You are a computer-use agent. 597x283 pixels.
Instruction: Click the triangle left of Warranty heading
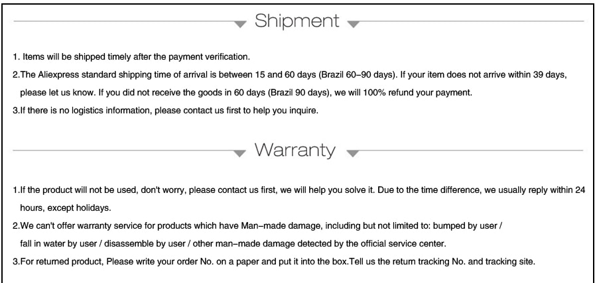tap(239, 153)
